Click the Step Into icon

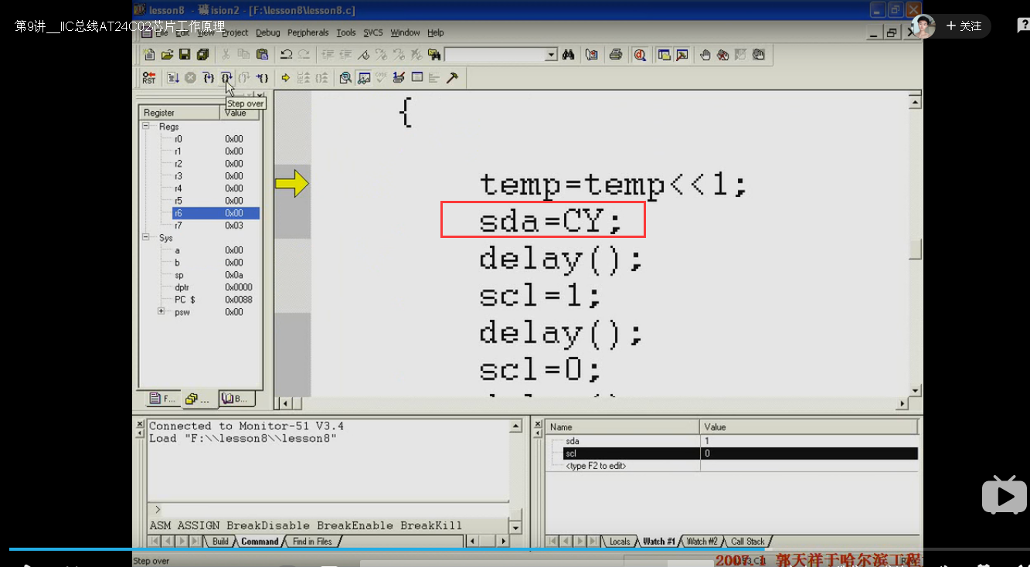point(209,77)
